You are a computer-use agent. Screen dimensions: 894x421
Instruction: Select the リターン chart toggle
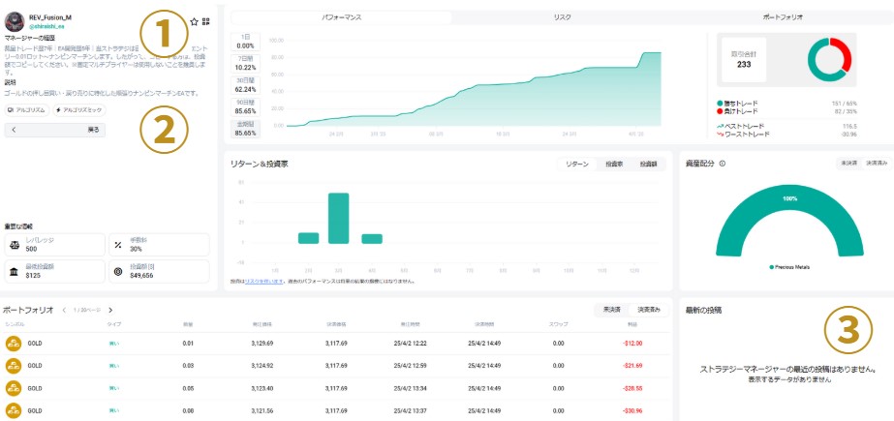pyautogui.click(x=577, y=165)
